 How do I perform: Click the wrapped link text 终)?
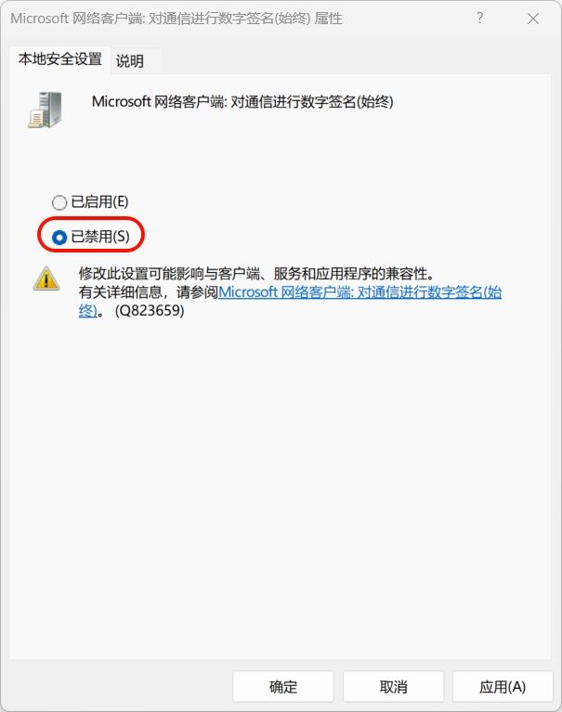coord(87,311)
